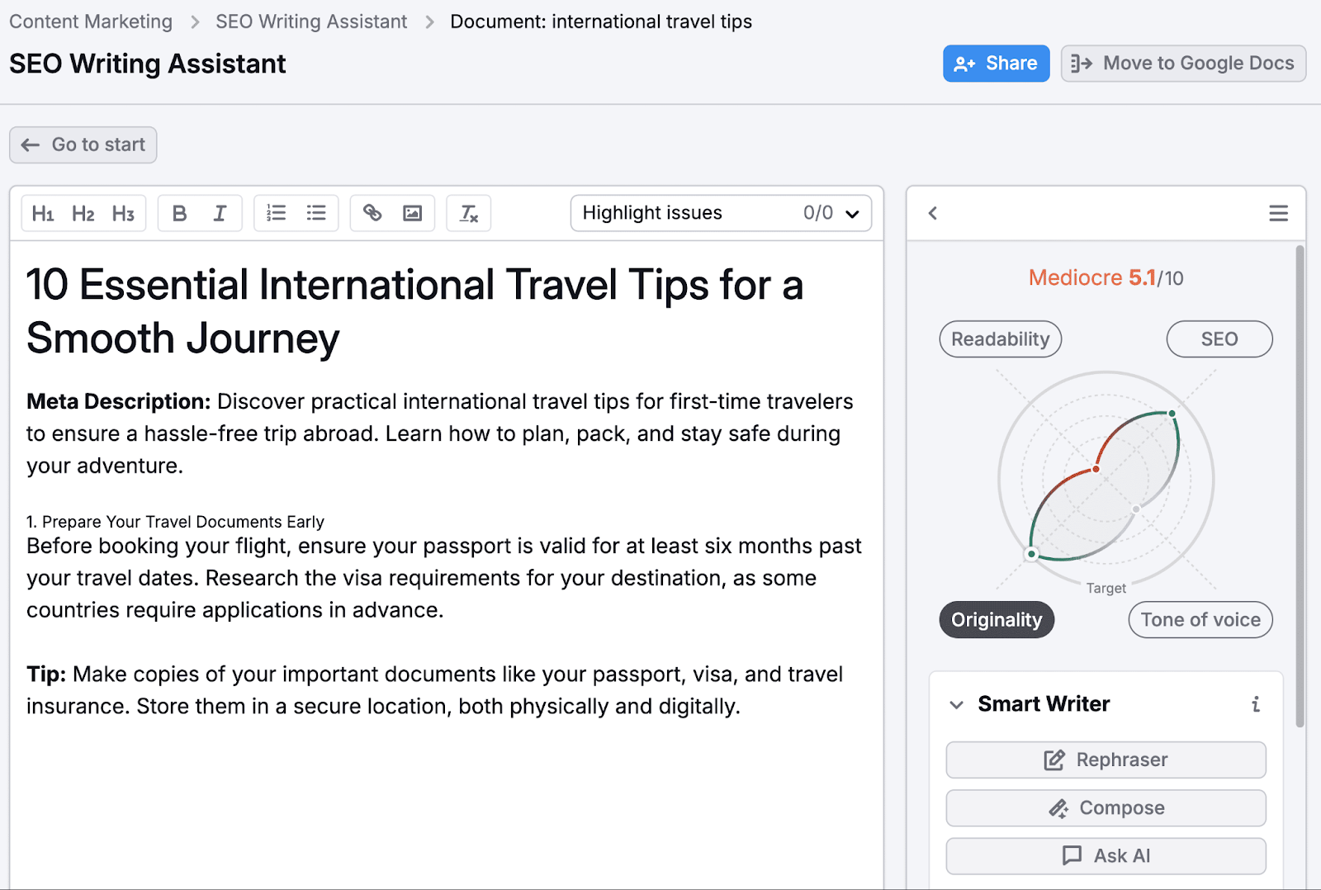
Task: Move document to Google Docs
Action: click(1183, 64)
